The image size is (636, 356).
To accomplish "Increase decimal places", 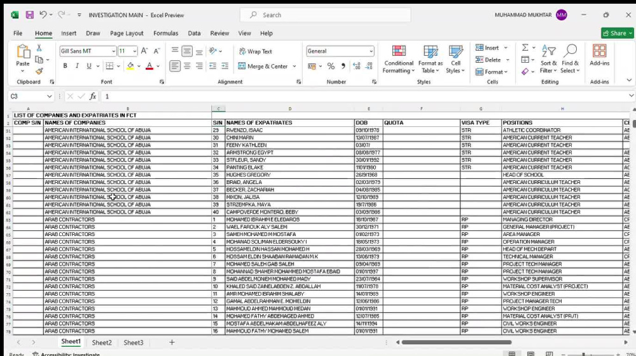I will pos(357,66).
